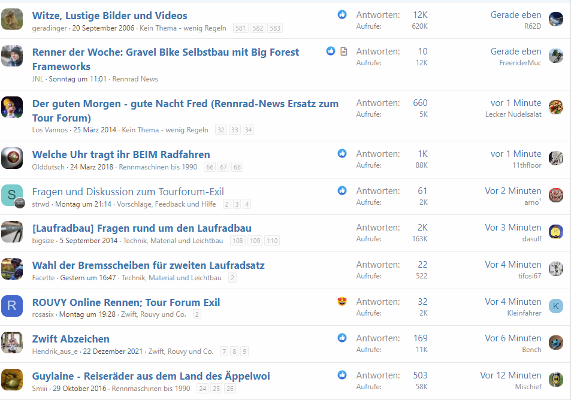Open thread Witze, Lustige Bilder und Videos
Image resolution: width=571 pixels, height=400 pixels.
click(x=110, y=16)
